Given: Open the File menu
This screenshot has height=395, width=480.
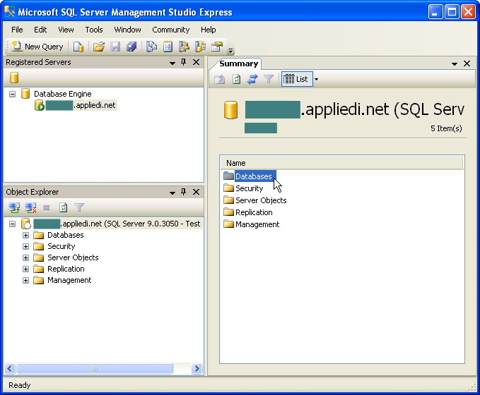Looking at the screenshot, I should 17,30.
